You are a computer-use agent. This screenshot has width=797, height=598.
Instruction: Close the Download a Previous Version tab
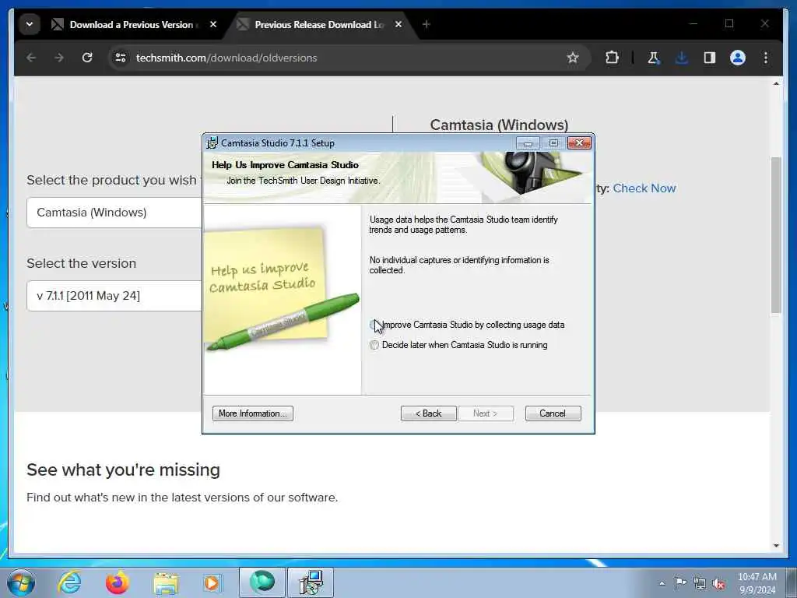point(213,24)
